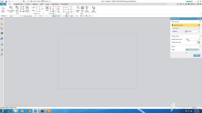Screen dimensions: 202x113
Task: Open the Placement Method dropdown
Action: point(192,31)
